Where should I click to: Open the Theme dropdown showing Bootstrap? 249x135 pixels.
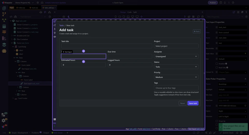232,84
